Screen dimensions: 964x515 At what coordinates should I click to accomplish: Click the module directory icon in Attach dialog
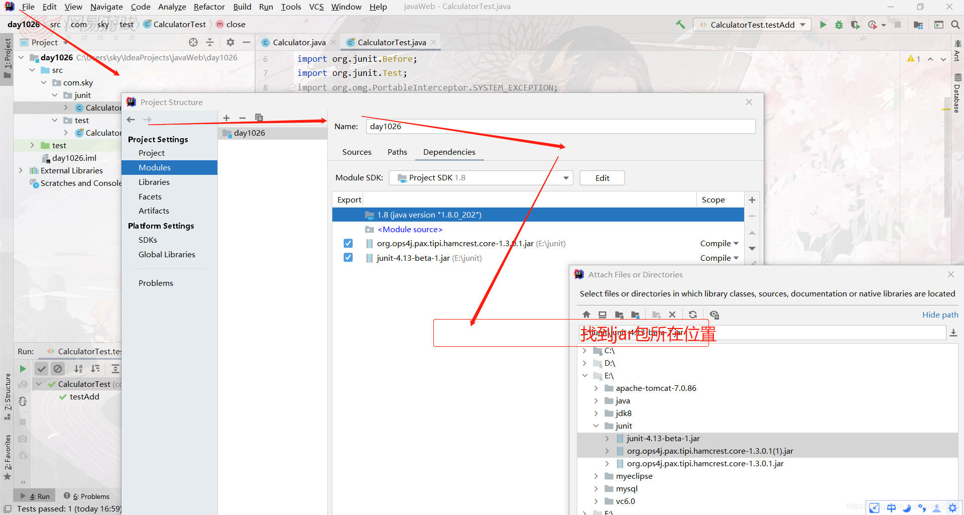[x=635, y=315]
